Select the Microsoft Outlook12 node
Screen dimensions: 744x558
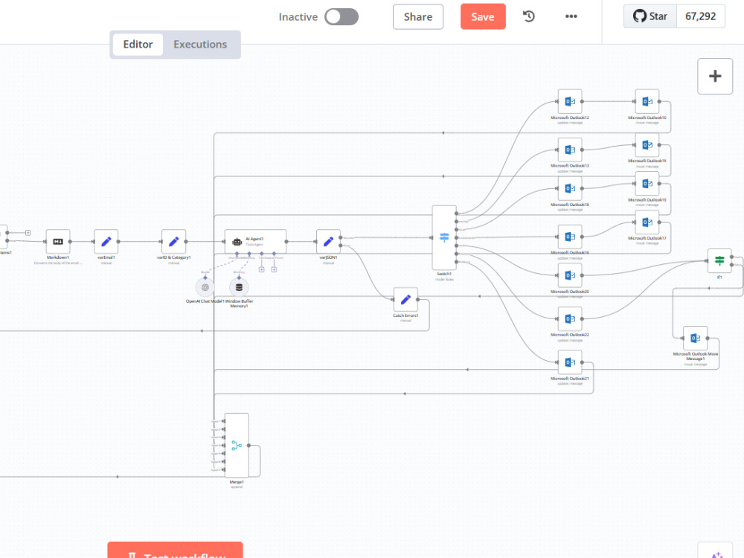[x=570, y=101]
